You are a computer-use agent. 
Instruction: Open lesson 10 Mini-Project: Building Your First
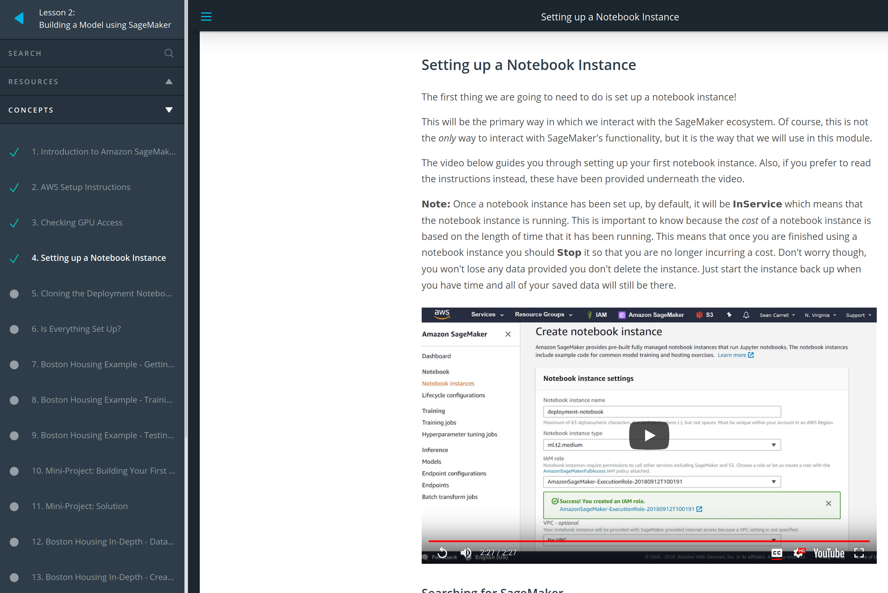[103, 471]
